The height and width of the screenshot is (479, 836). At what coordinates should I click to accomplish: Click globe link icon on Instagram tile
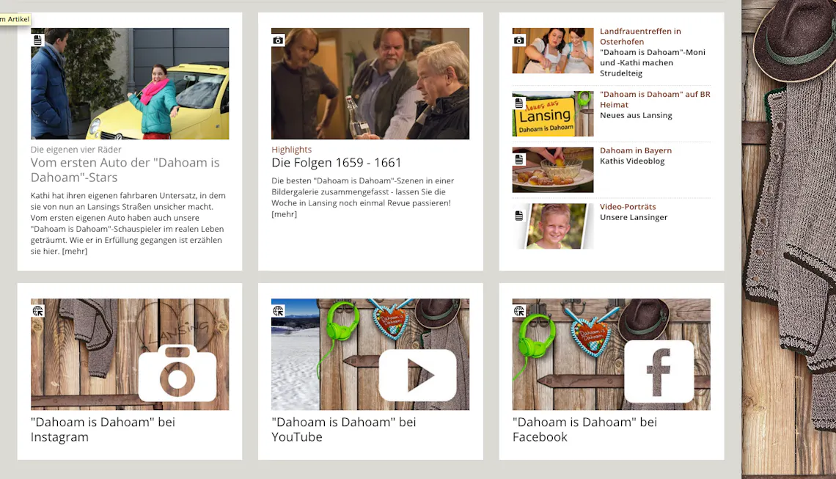(x=38, y=311)
